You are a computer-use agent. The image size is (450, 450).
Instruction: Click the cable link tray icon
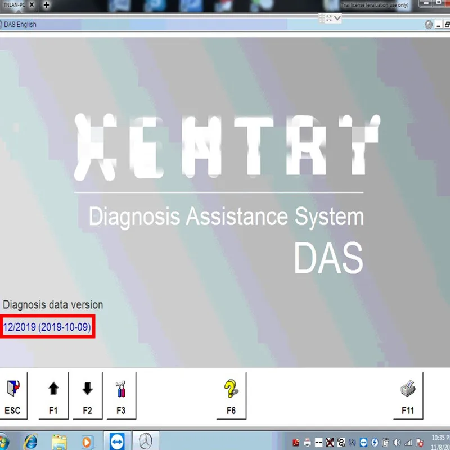pyautogui.click(x=341, y=443)
